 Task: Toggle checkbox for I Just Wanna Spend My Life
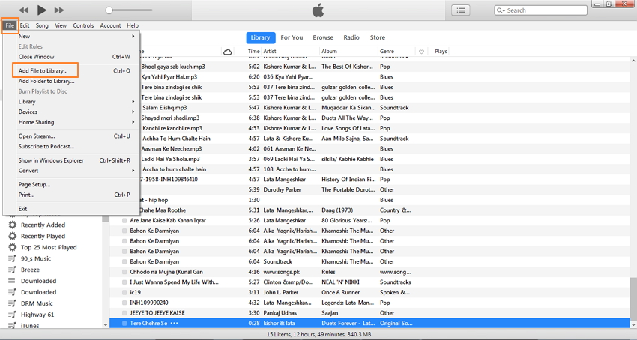click(124, 282)
